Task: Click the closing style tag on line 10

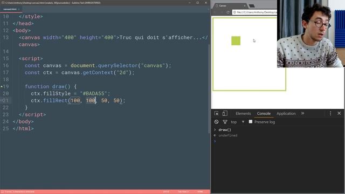Action: pyautogui.click(x=31, y=17)
